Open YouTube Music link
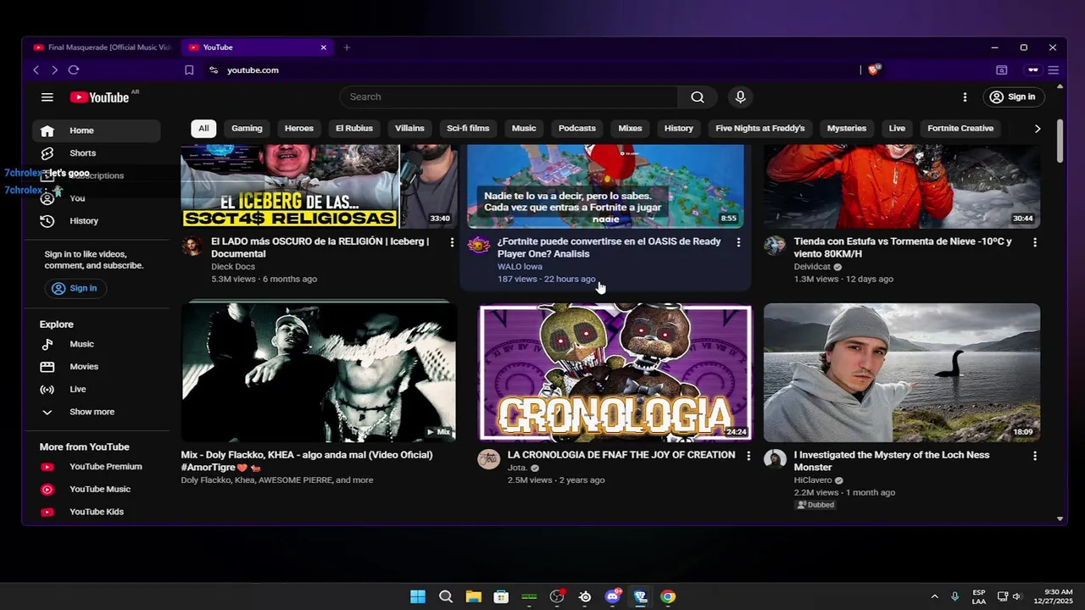Screen dimensions: 1085x610 tap(97, 490)
